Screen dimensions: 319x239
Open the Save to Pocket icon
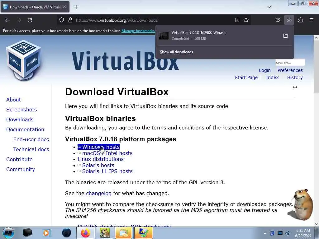click(278, 20)
